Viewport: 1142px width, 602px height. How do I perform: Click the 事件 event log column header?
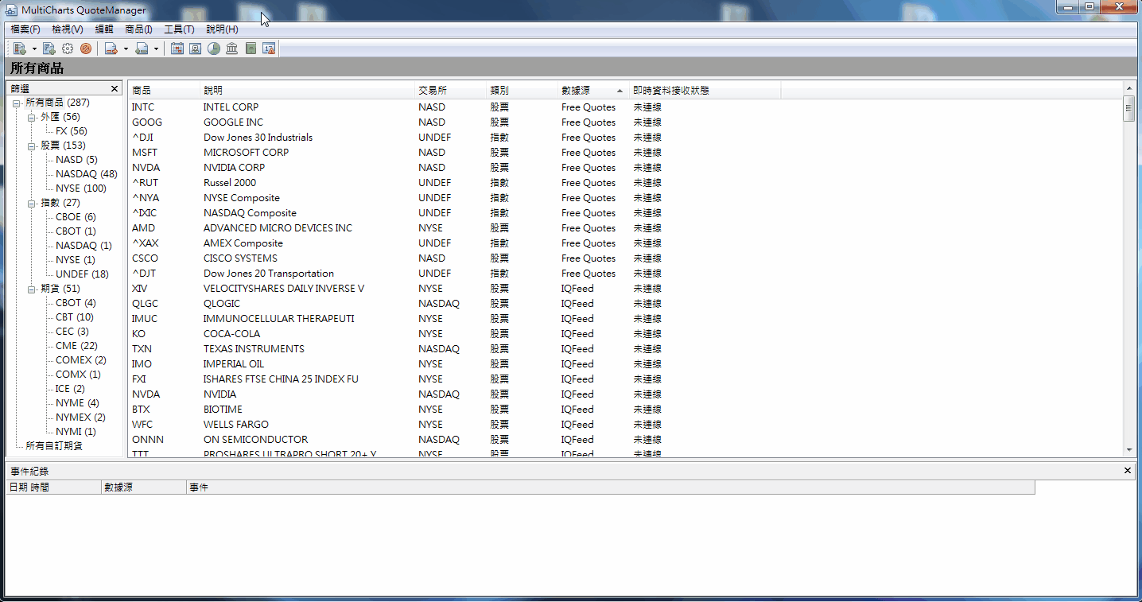611,487
